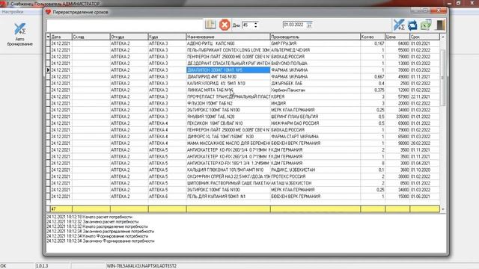Decrease the Дни value with down arrow
The image size is (479, 269).
coord(256,27)
